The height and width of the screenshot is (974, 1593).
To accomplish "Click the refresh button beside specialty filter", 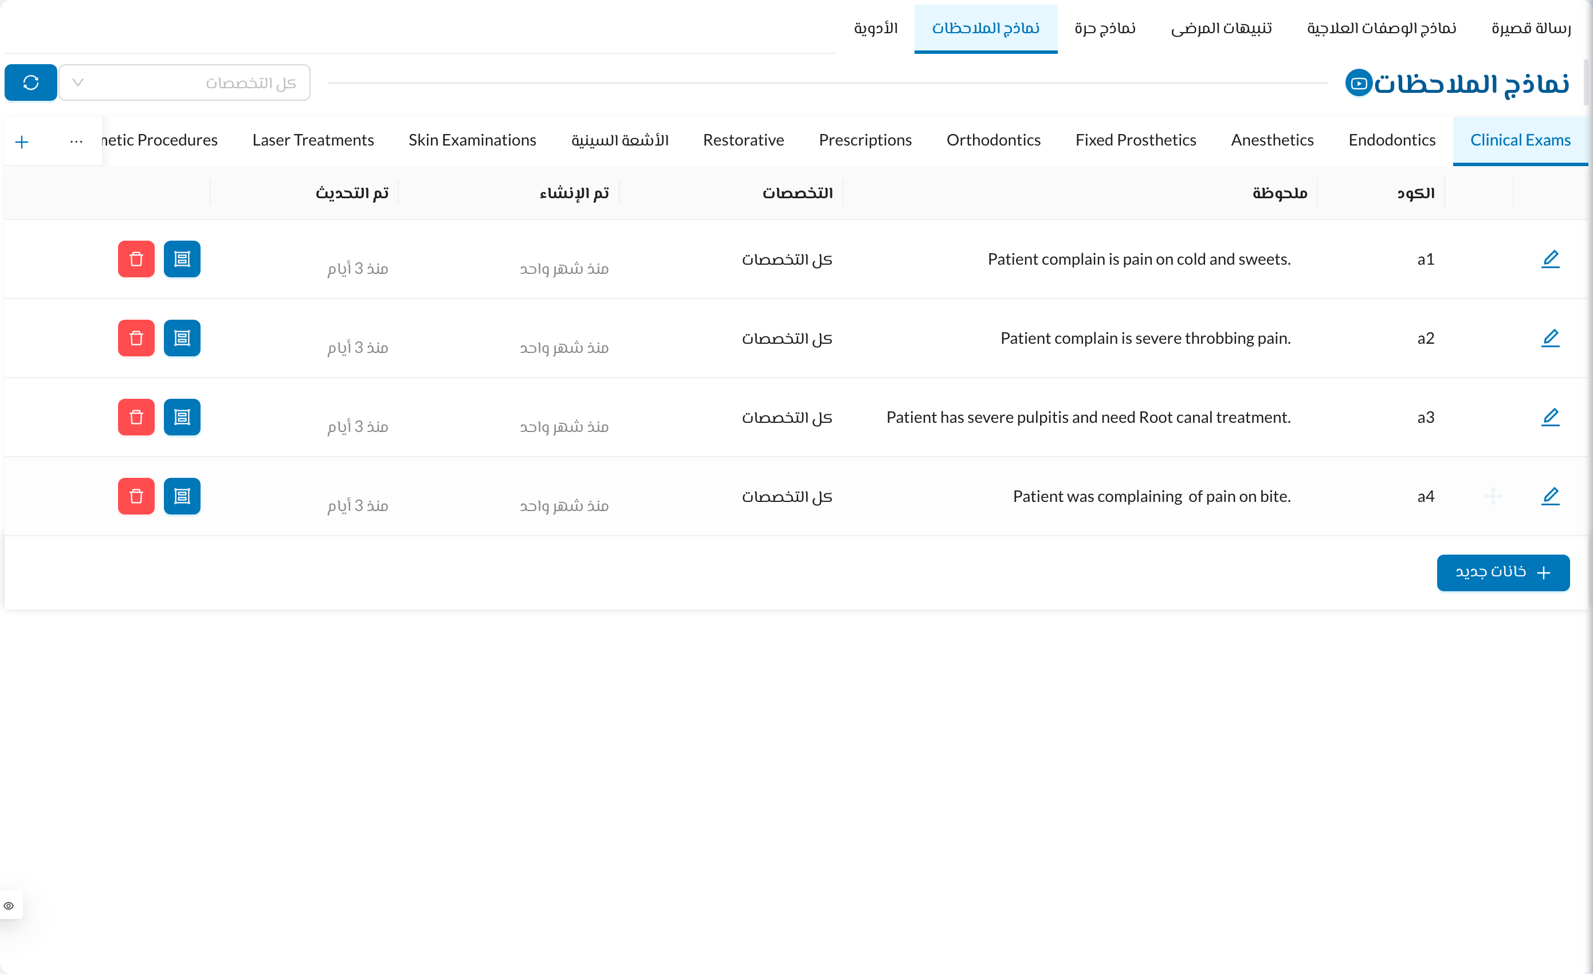I will coord(31,83).
